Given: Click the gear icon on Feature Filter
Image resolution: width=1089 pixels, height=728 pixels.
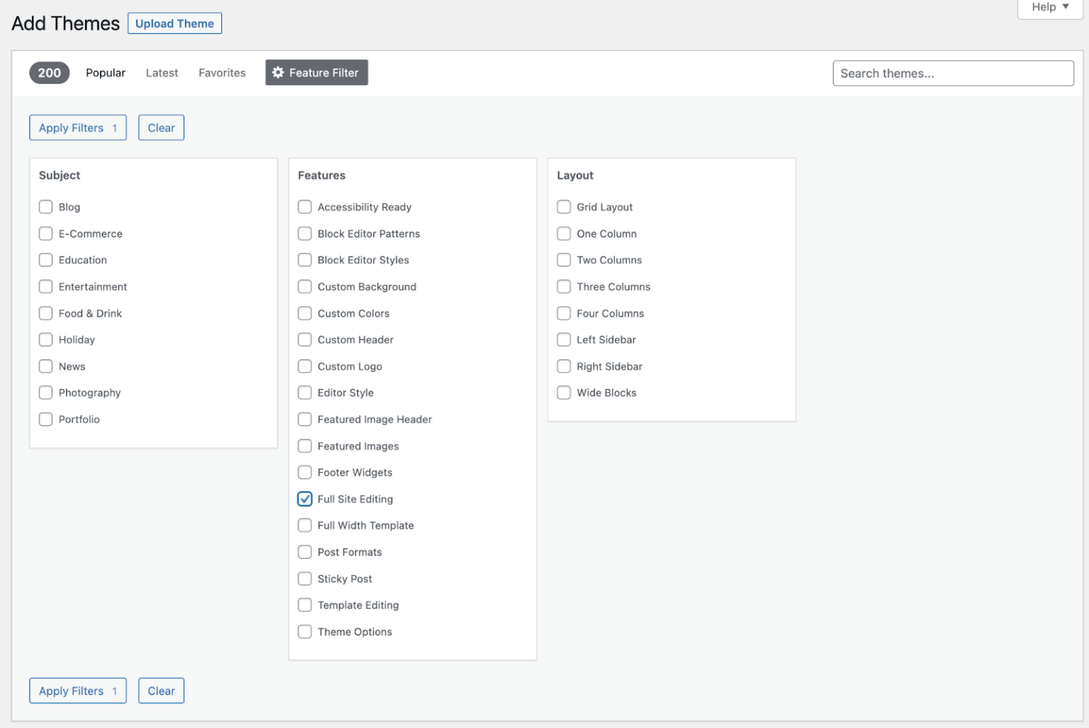Looking at the screenshot, I should [x=278, y=72].
